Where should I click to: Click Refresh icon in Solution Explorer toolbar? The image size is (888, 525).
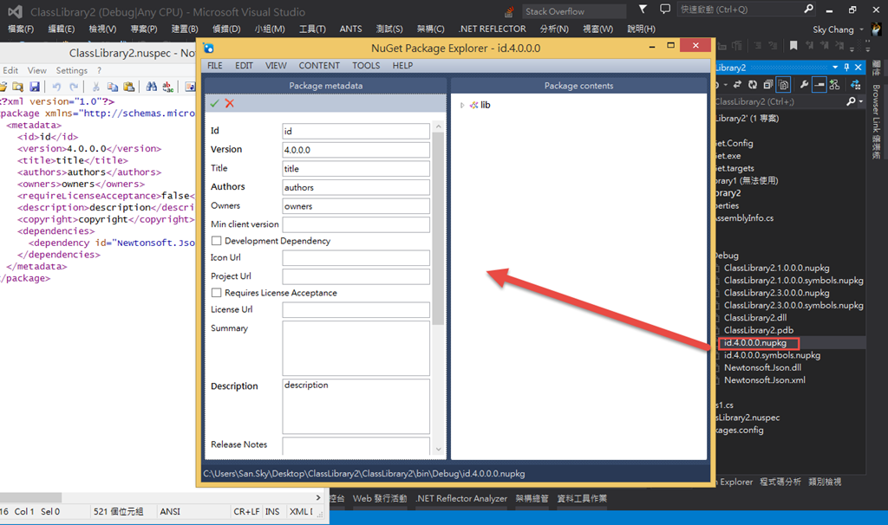coord(752,85)
